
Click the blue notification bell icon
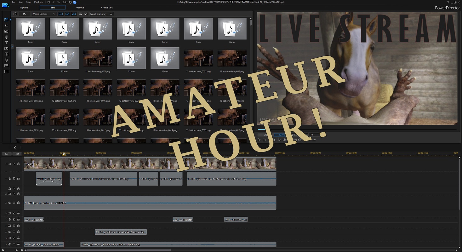75,2
